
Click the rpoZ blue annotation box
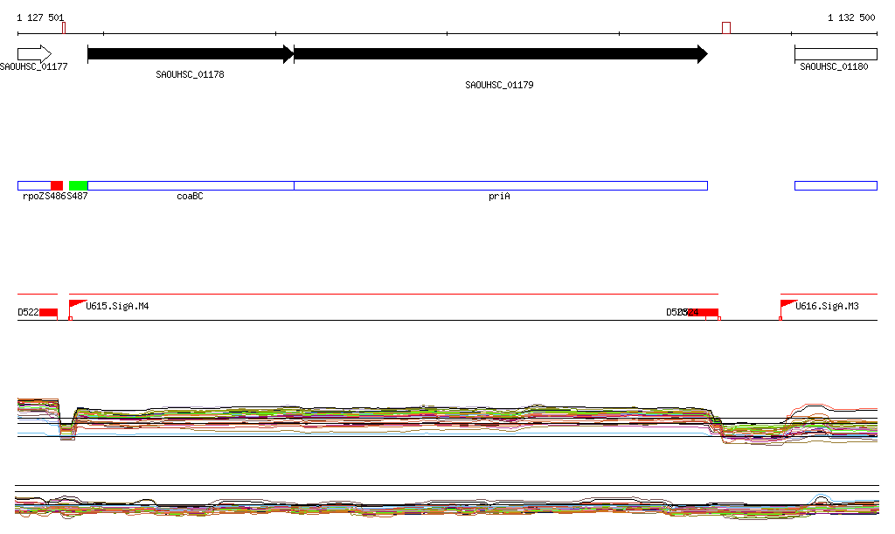34,185
